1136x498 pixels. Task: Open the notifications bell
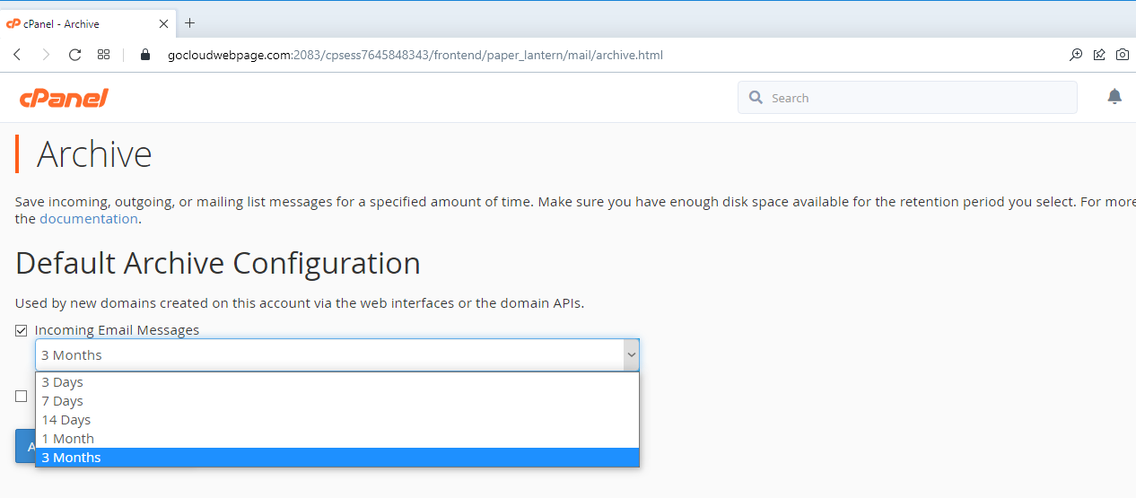click(1114, 97)
